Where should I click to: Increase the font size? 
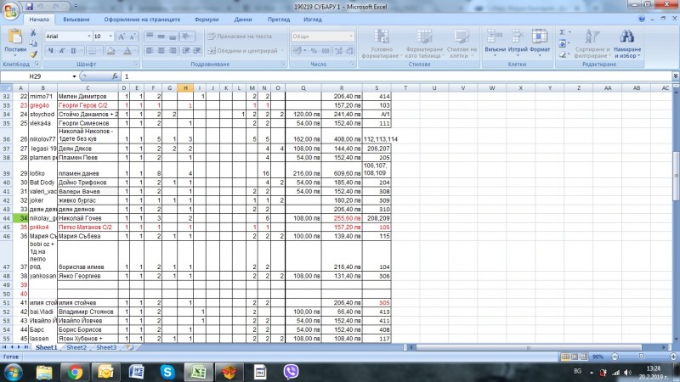tap(122, 37)
